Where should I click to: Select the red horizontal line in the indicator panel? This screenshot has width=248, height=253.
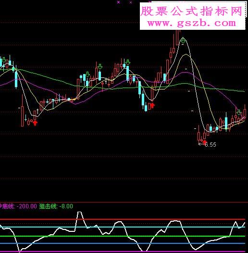click(x=123, y=219)
